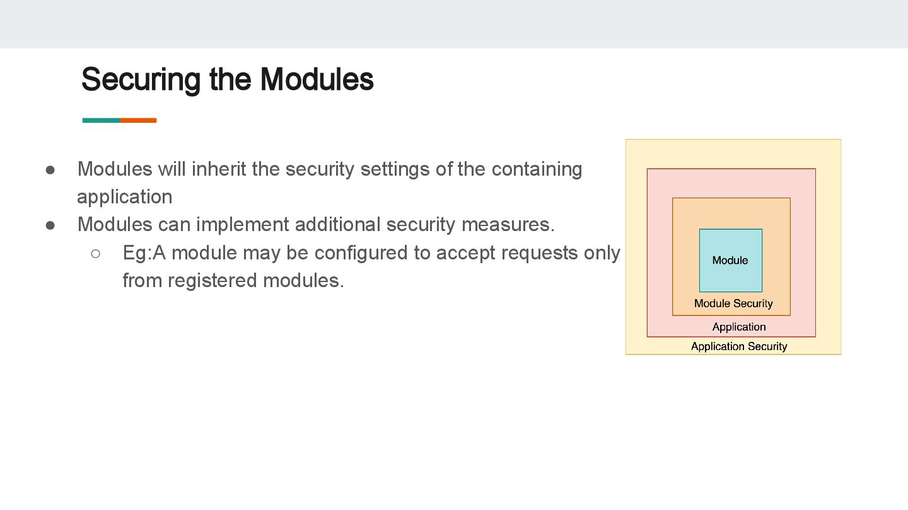Click the "Securing the Modules" slide title
Screen dimensions: 908x510
pos(227,80)
